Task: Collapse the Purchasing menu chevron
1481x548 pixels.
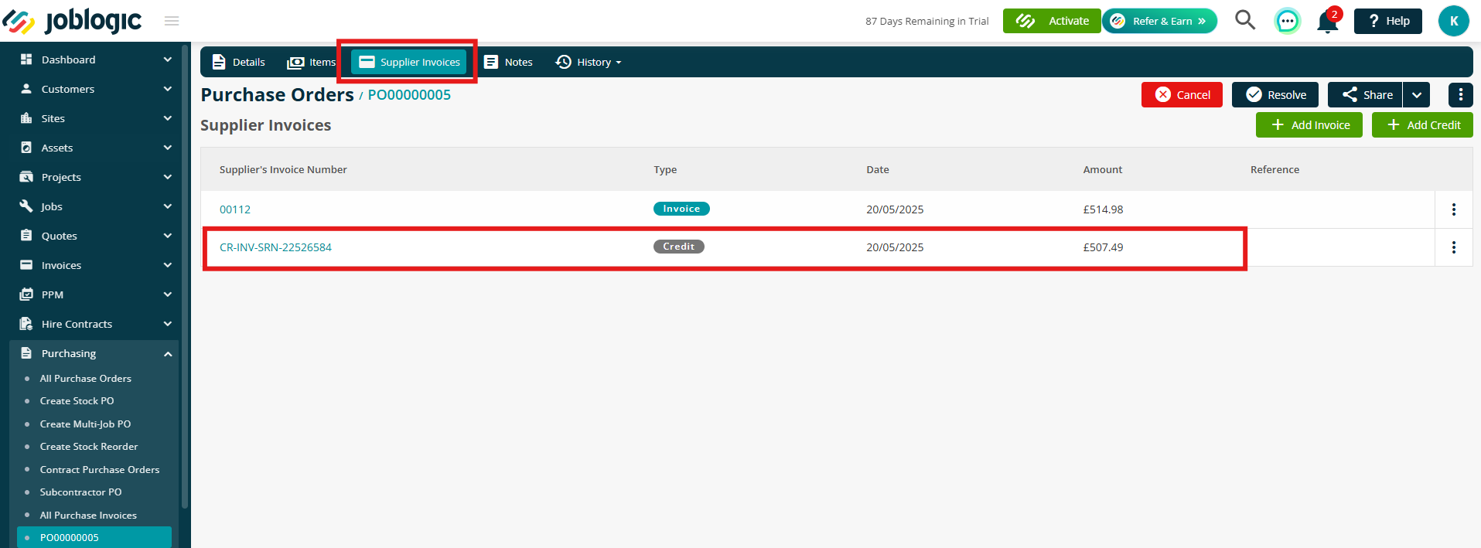Action: [168, 353]
